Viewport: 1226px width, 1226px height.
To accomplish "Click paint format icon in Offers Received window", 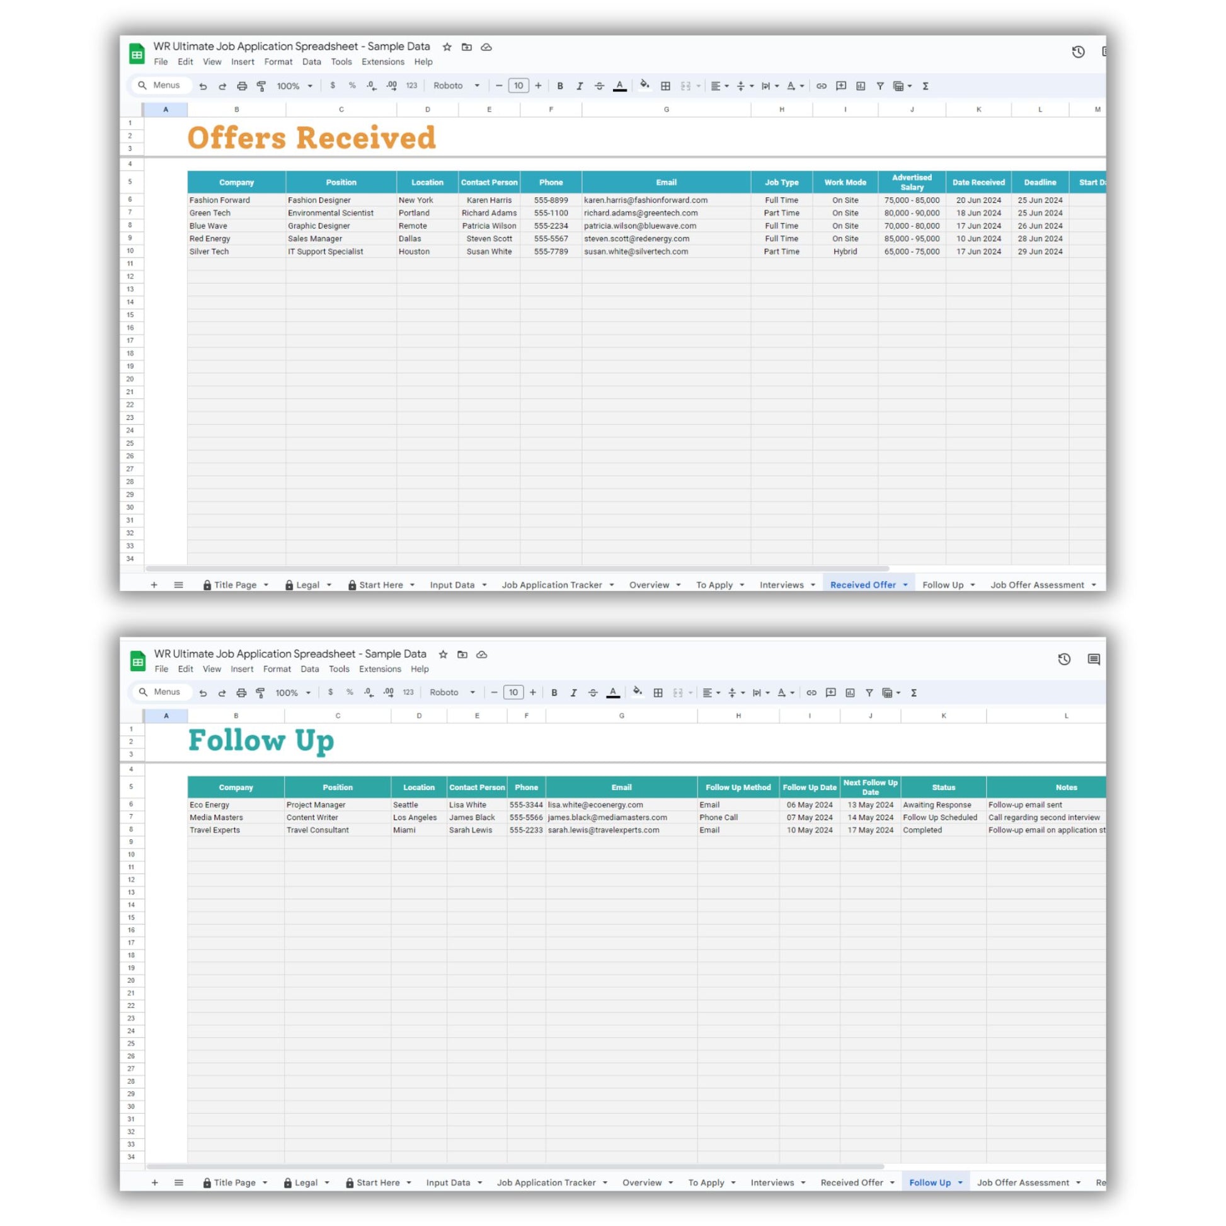I will tap(261, 86).
